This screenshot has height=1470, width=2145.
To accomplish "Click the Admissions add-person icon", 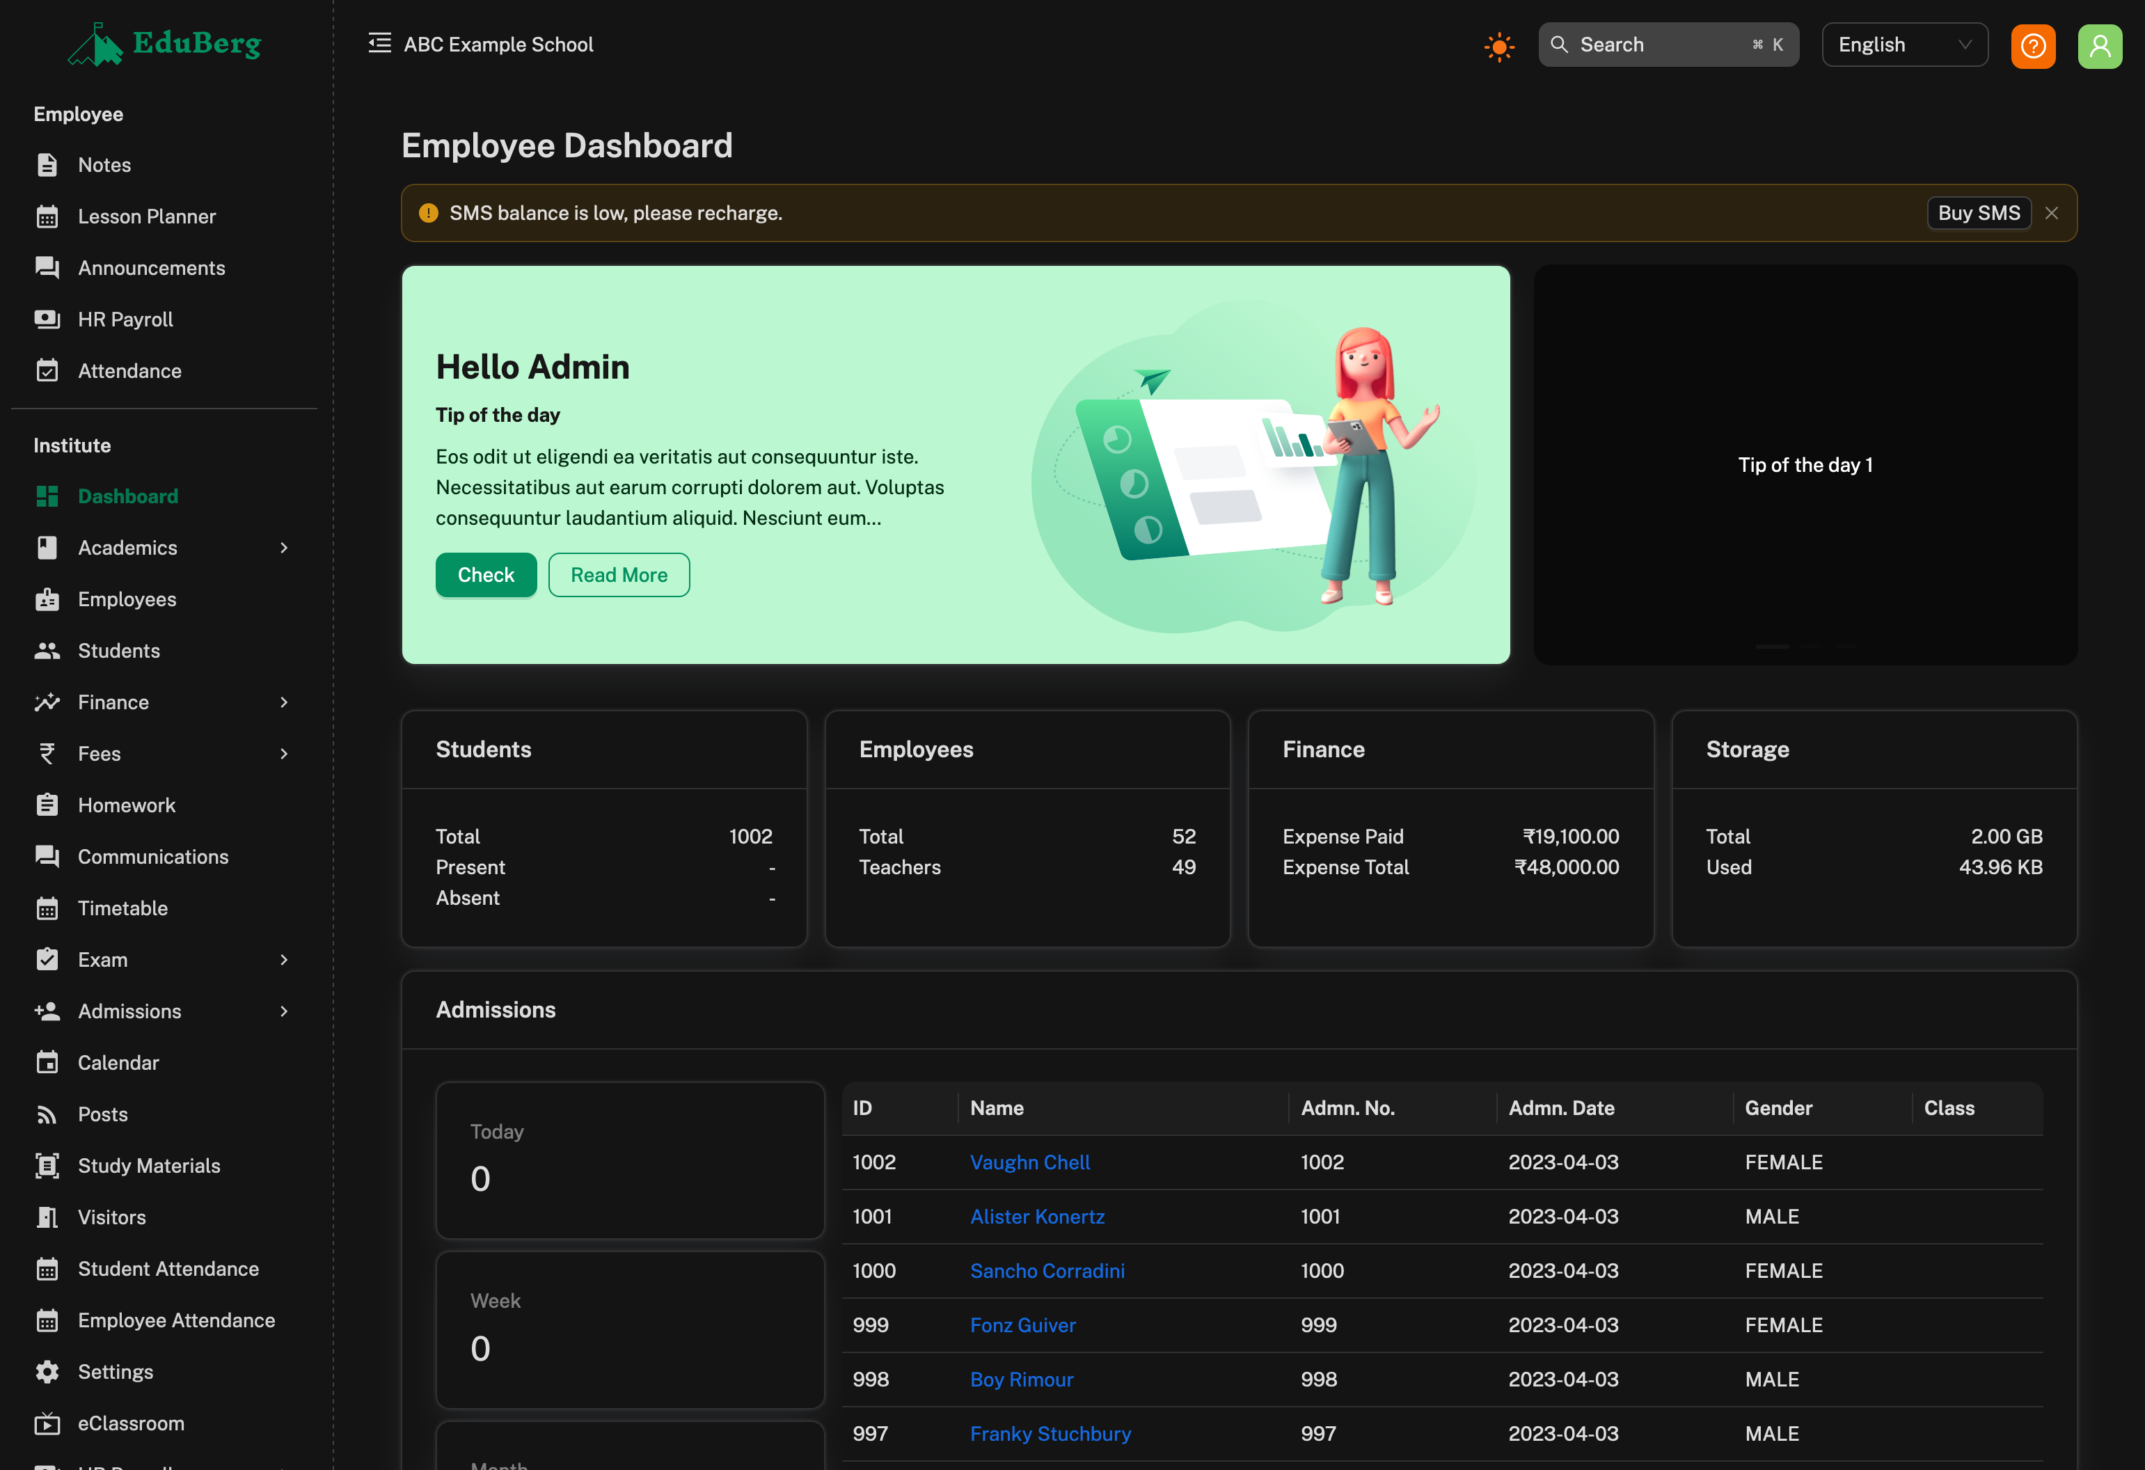I will coord(47,1011).
